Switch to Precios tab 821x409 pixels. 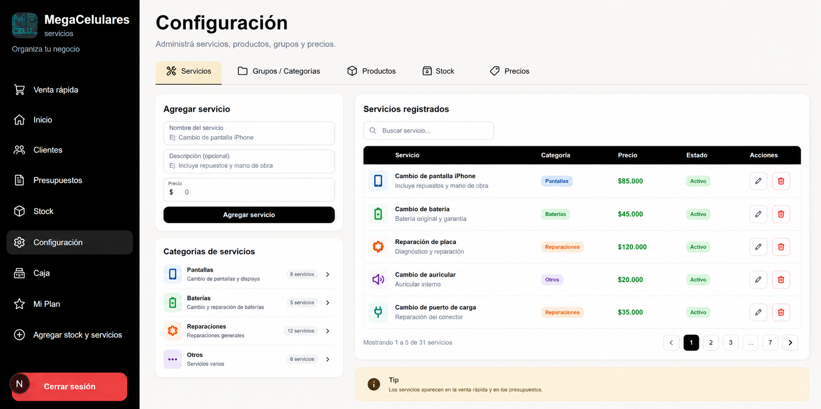pyautogui.click(x=510, y=71)
